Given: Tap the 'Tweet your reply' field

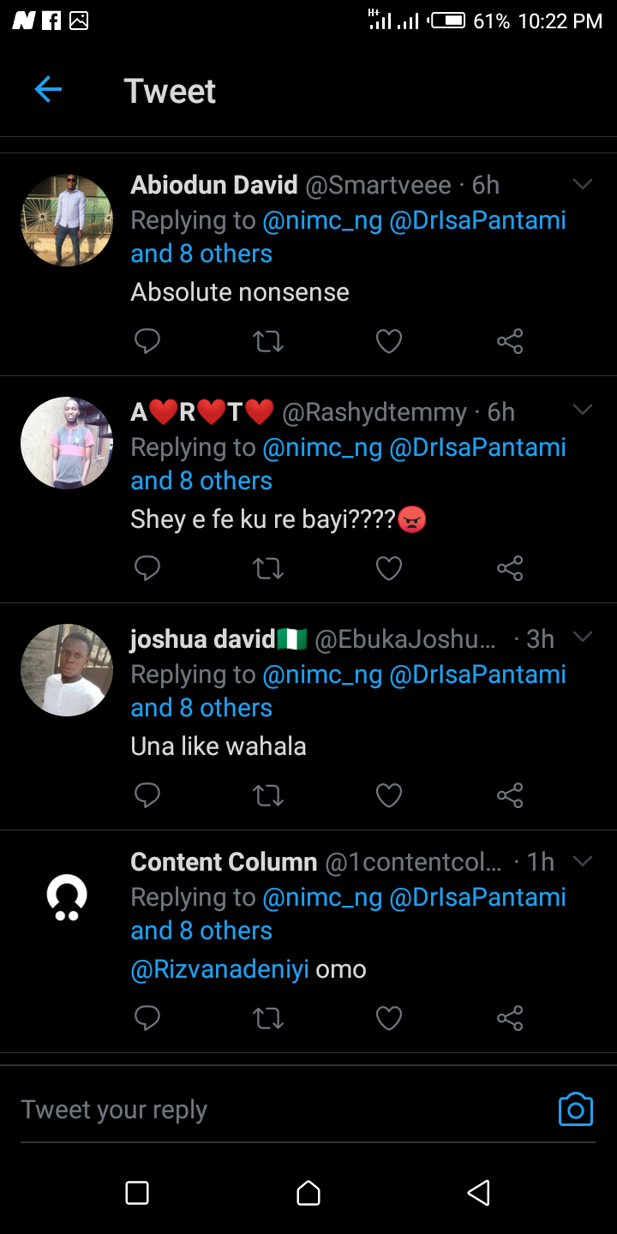Looking at the screenshot, I should (x=257, y=1110).
